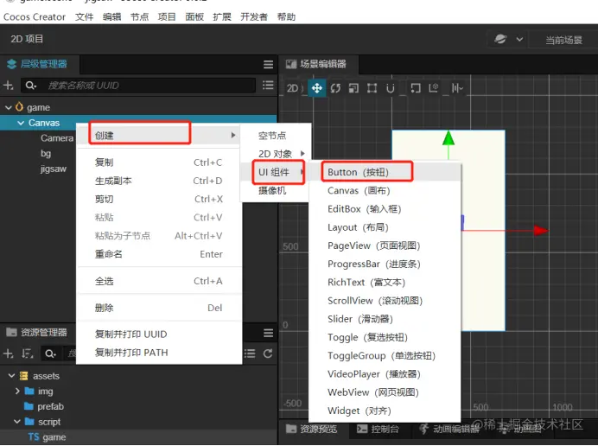This screenshot has height=446, width=598.
Task: Select the Rotate gizmo tool
Action: [x=335, y=88]
